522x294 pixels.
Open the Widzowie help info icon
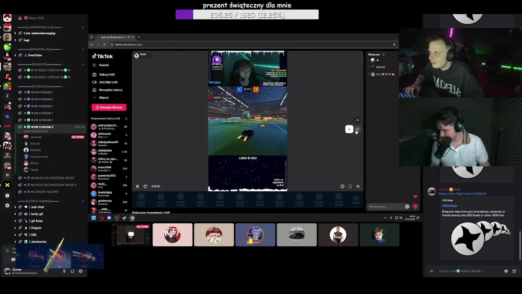[x=383, y=54]
